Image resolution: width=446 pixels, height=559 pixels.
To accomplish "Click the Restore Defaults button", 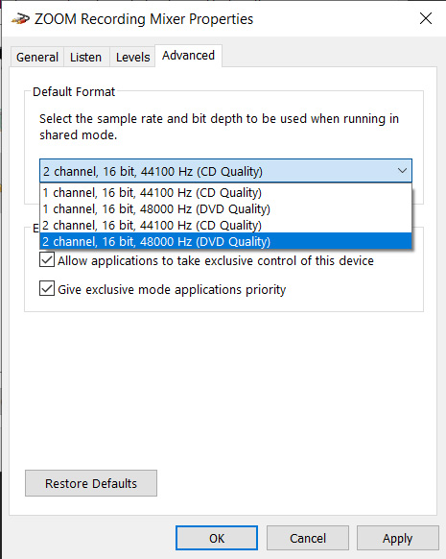I will (91, 483).
